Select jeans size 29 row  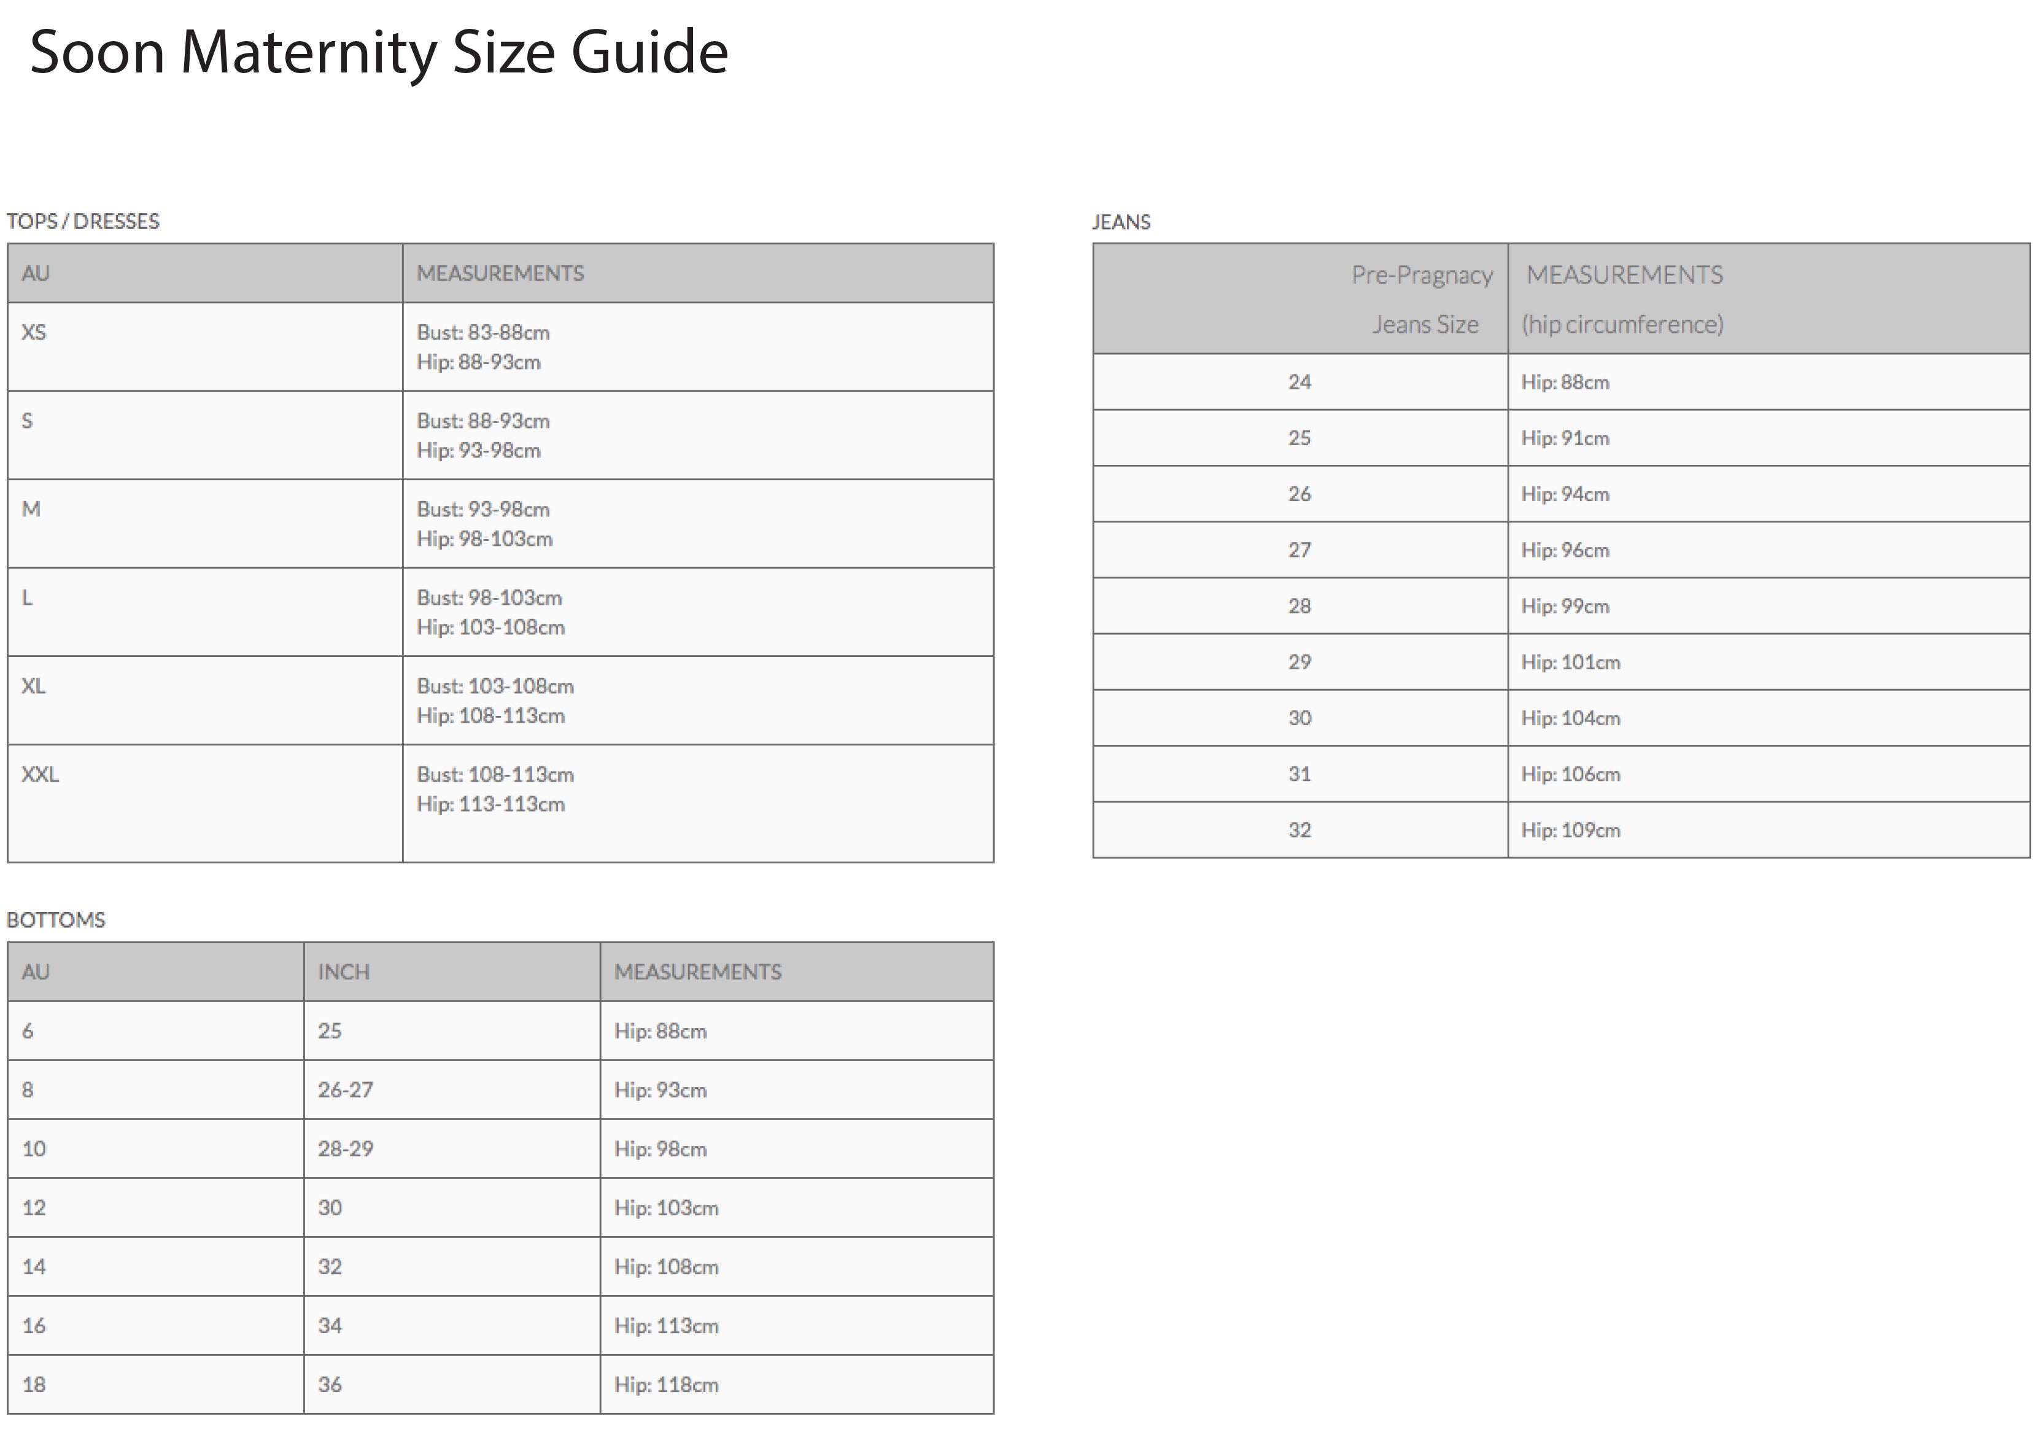coord(1299,663)
